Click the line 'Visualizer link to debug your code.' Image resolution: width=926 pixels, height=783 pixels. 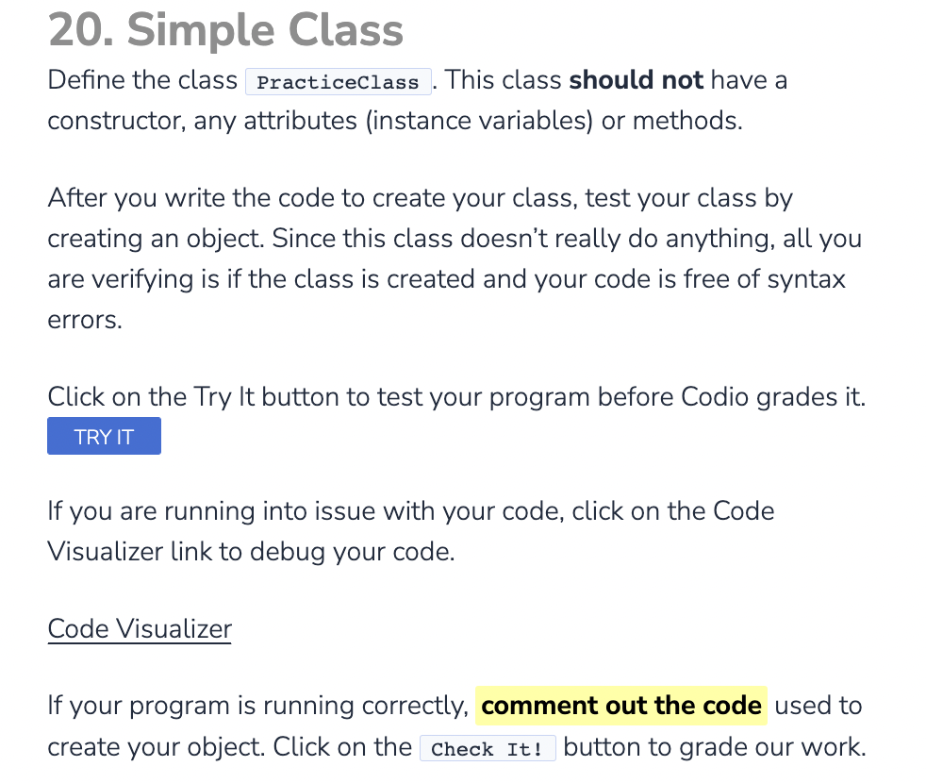(251, 552)
